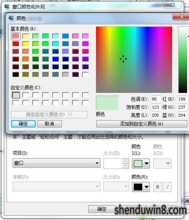Select the magenta basic color swatch
189x220 pixels.
(85, 44)
